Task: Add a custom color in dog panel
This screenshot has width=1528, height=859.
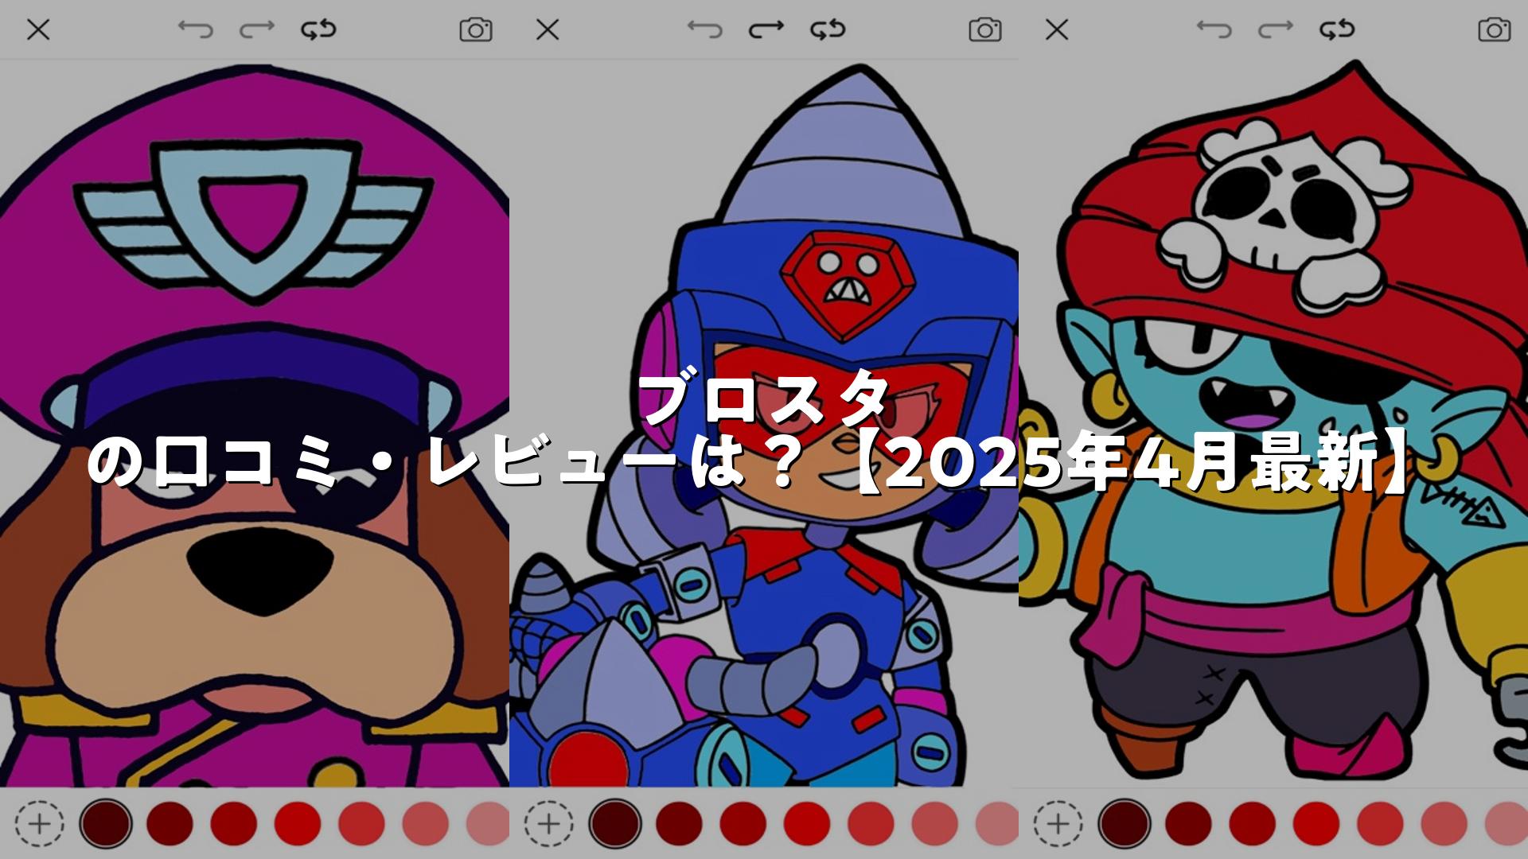Action: pyautogui.click(x=39, y=823)
